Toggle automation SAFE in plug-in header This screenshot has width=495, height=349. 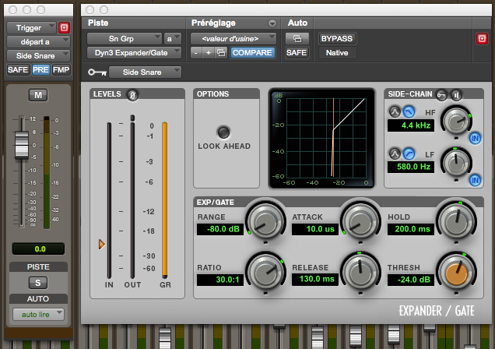(x=297, y=53)
